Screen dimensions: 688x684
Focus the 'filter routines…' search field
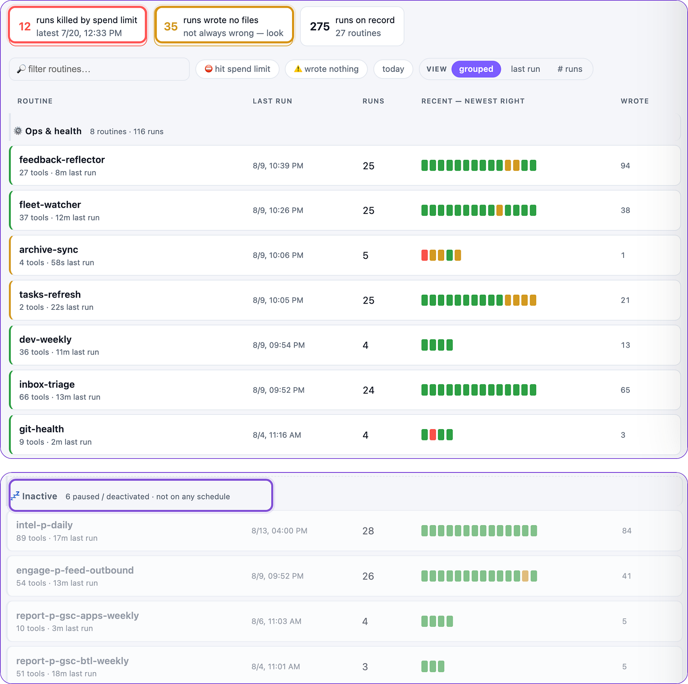(x=99, y=69)
